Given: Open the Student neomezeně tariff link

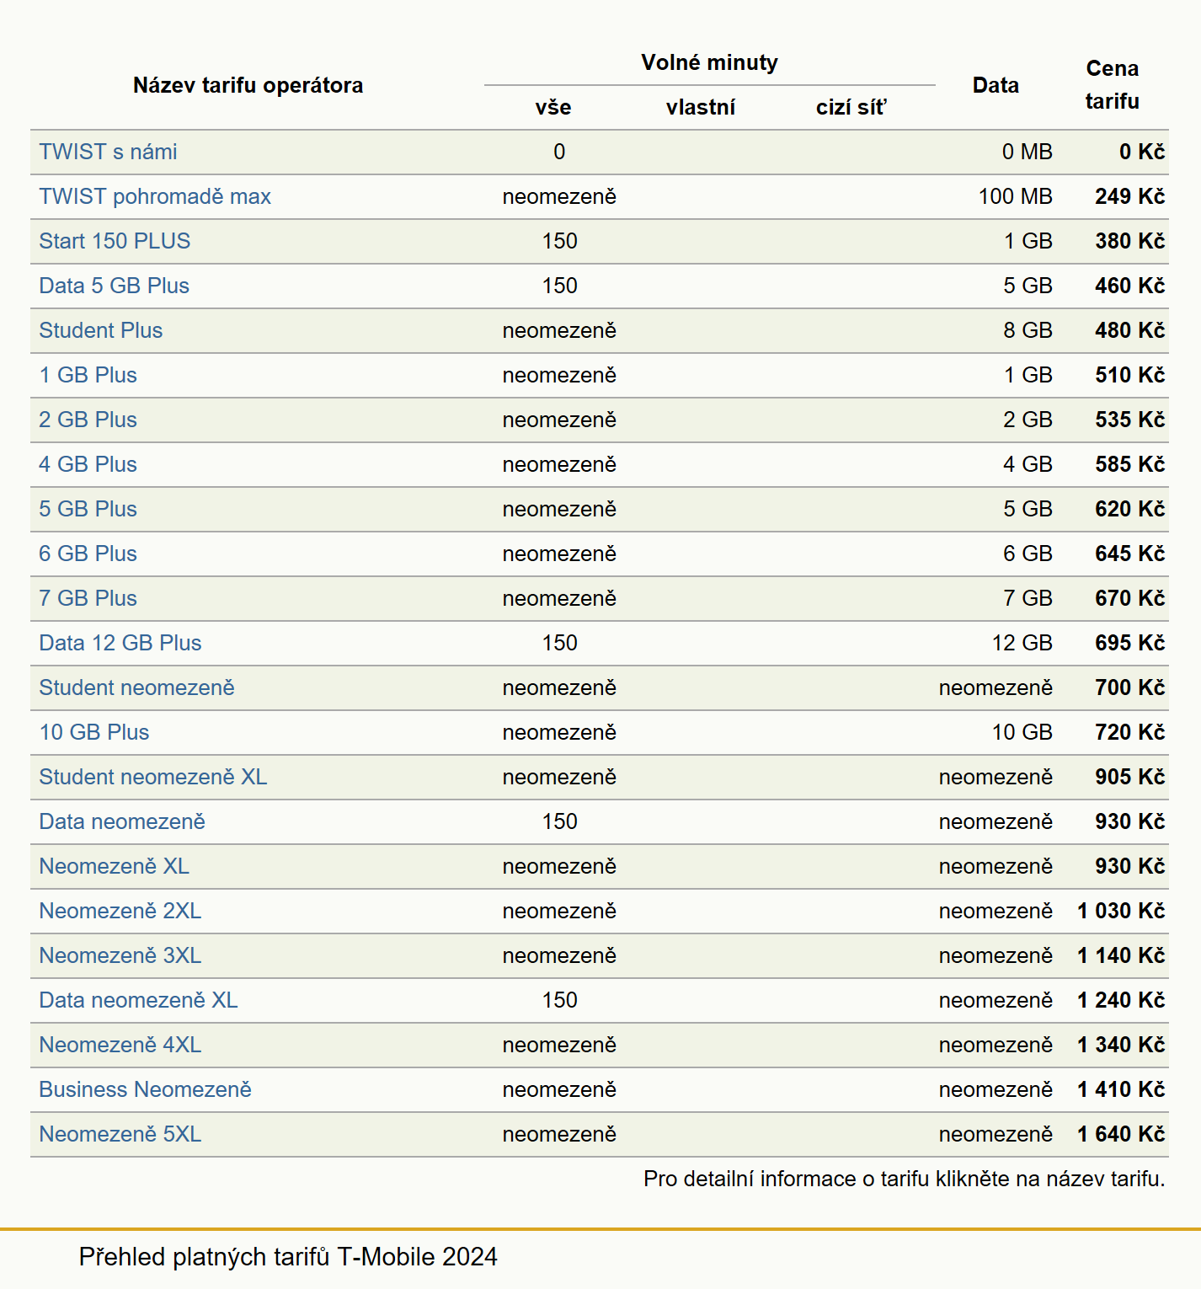Looking at the screenshot, I should [x=136, y=687].
